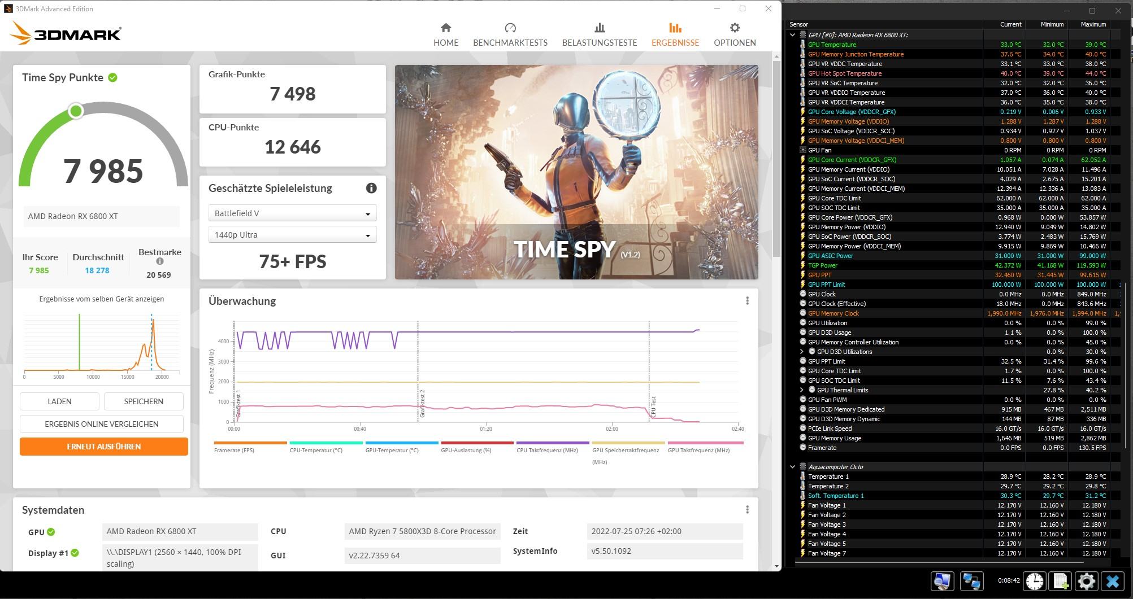Expand GPU D3D Utilizations row

tap(801, 352)
